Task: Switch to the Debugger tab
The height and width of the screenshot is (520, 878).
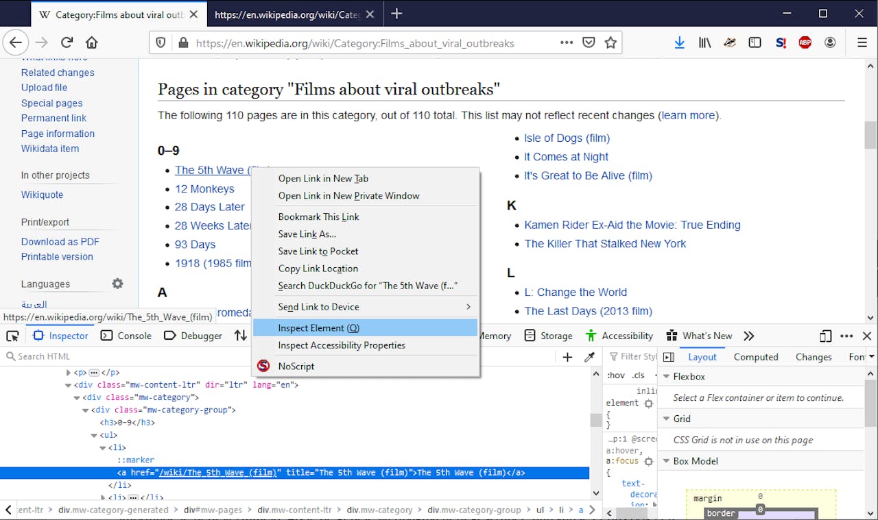Action: (x=193, y=336)
